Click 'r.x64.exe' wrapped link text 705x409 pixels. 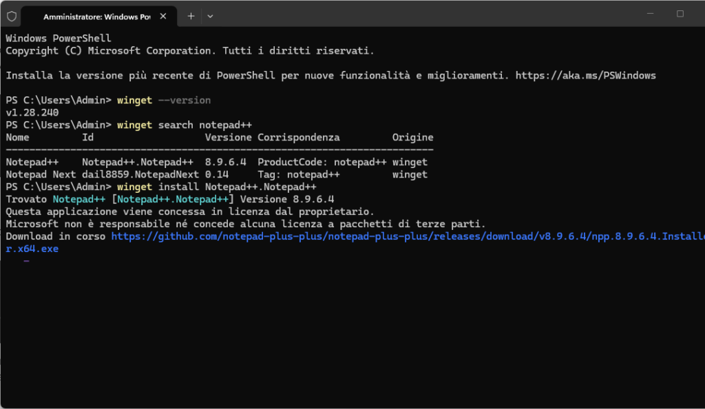tap(32, 249)
